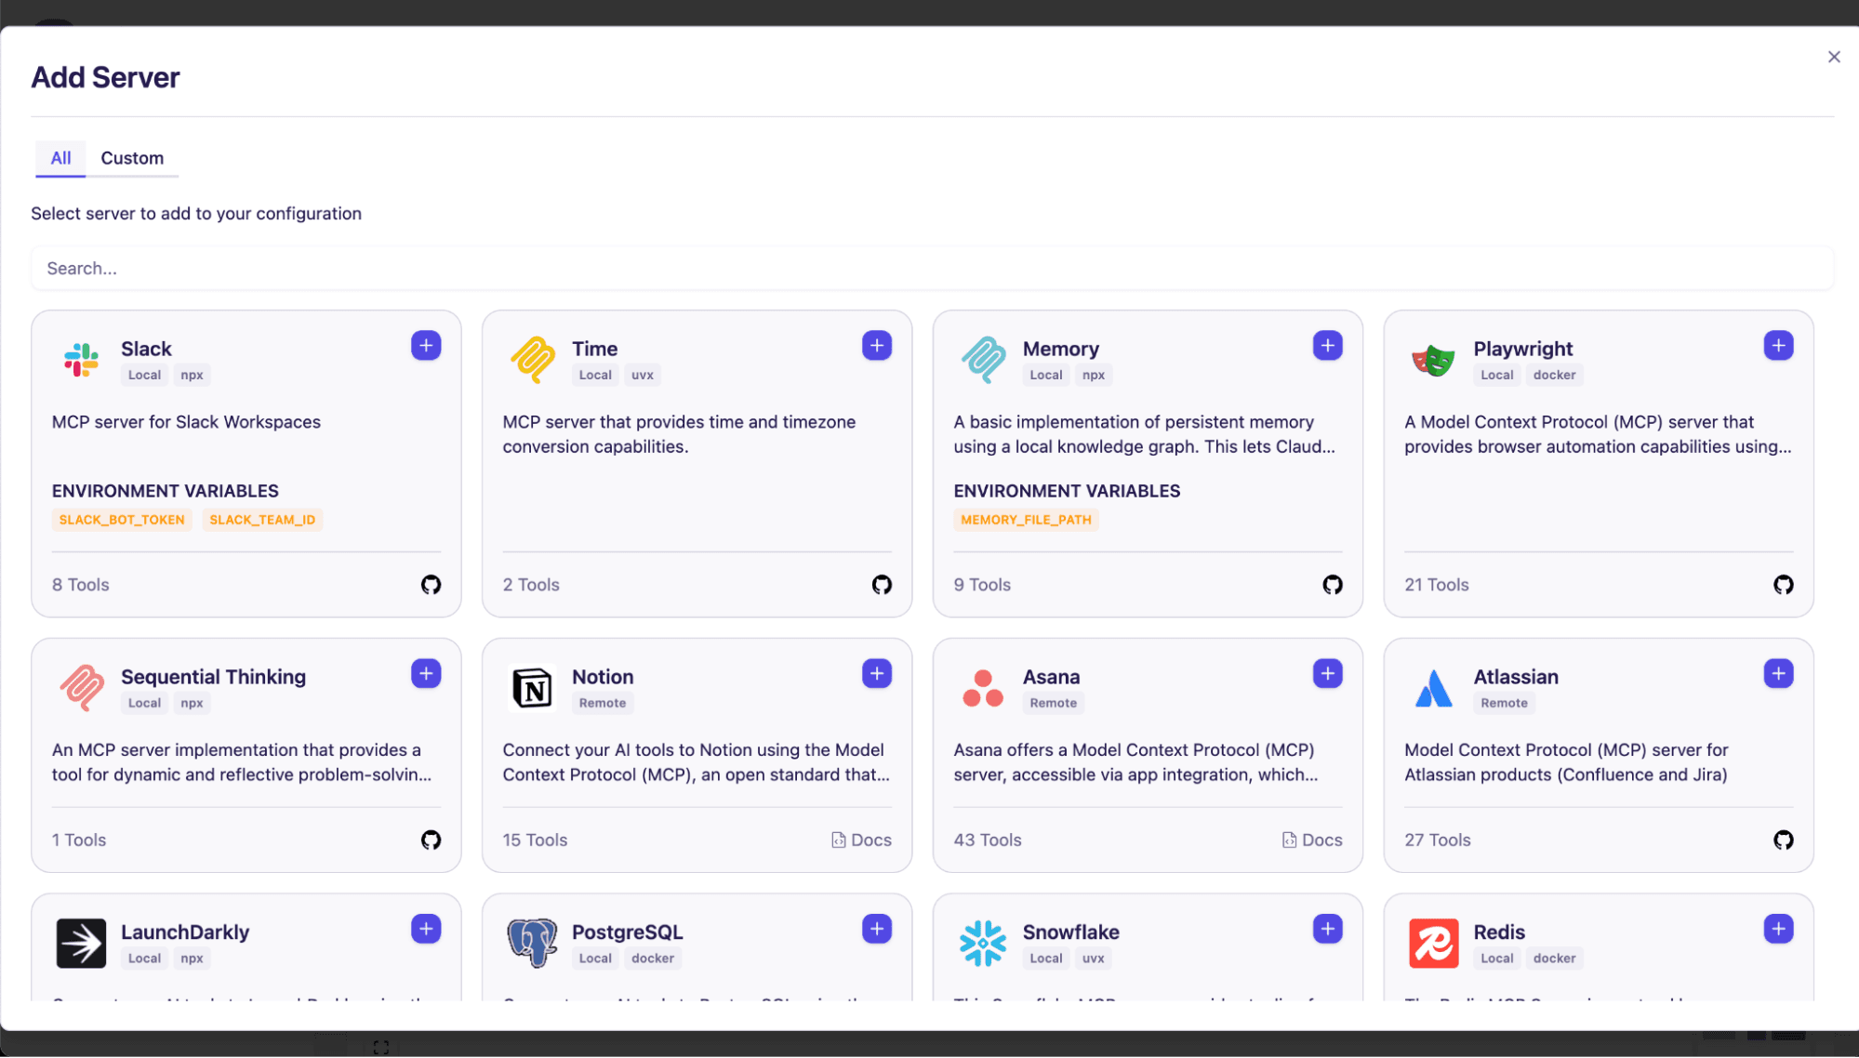The width and height of the screenshot is (1859, 1058).
Task: Open GitHub icon on Atlassian card
Action: (x=1783, y=840)
